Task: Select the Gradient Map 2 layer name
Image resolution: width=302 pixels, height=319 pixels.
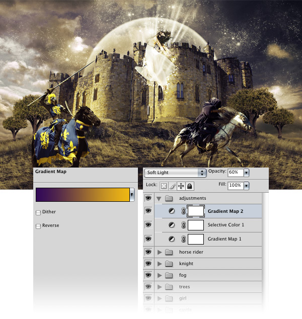Action: [225, 211]
